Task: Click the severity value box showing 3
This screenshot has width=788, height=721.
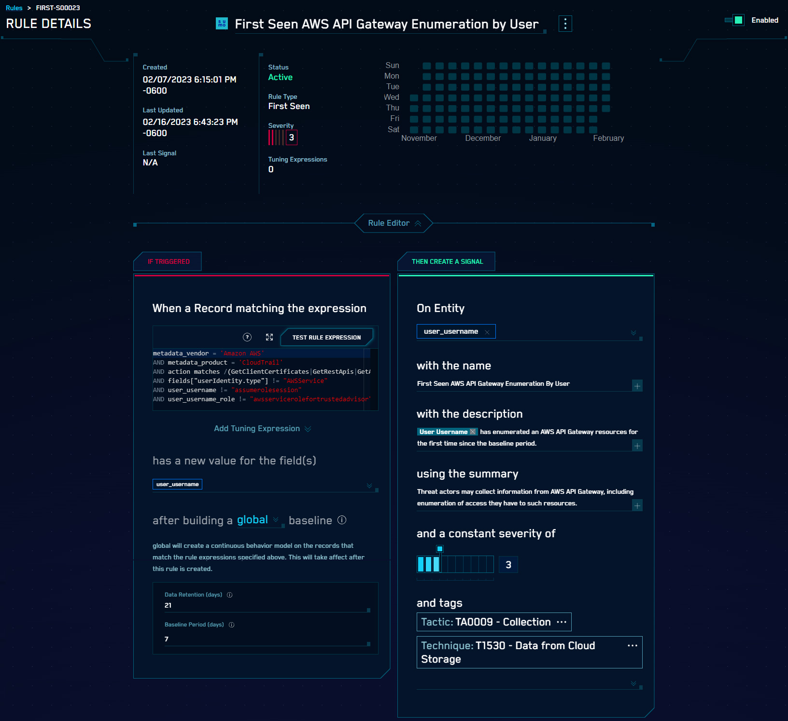Action: [x=508, y=565]
